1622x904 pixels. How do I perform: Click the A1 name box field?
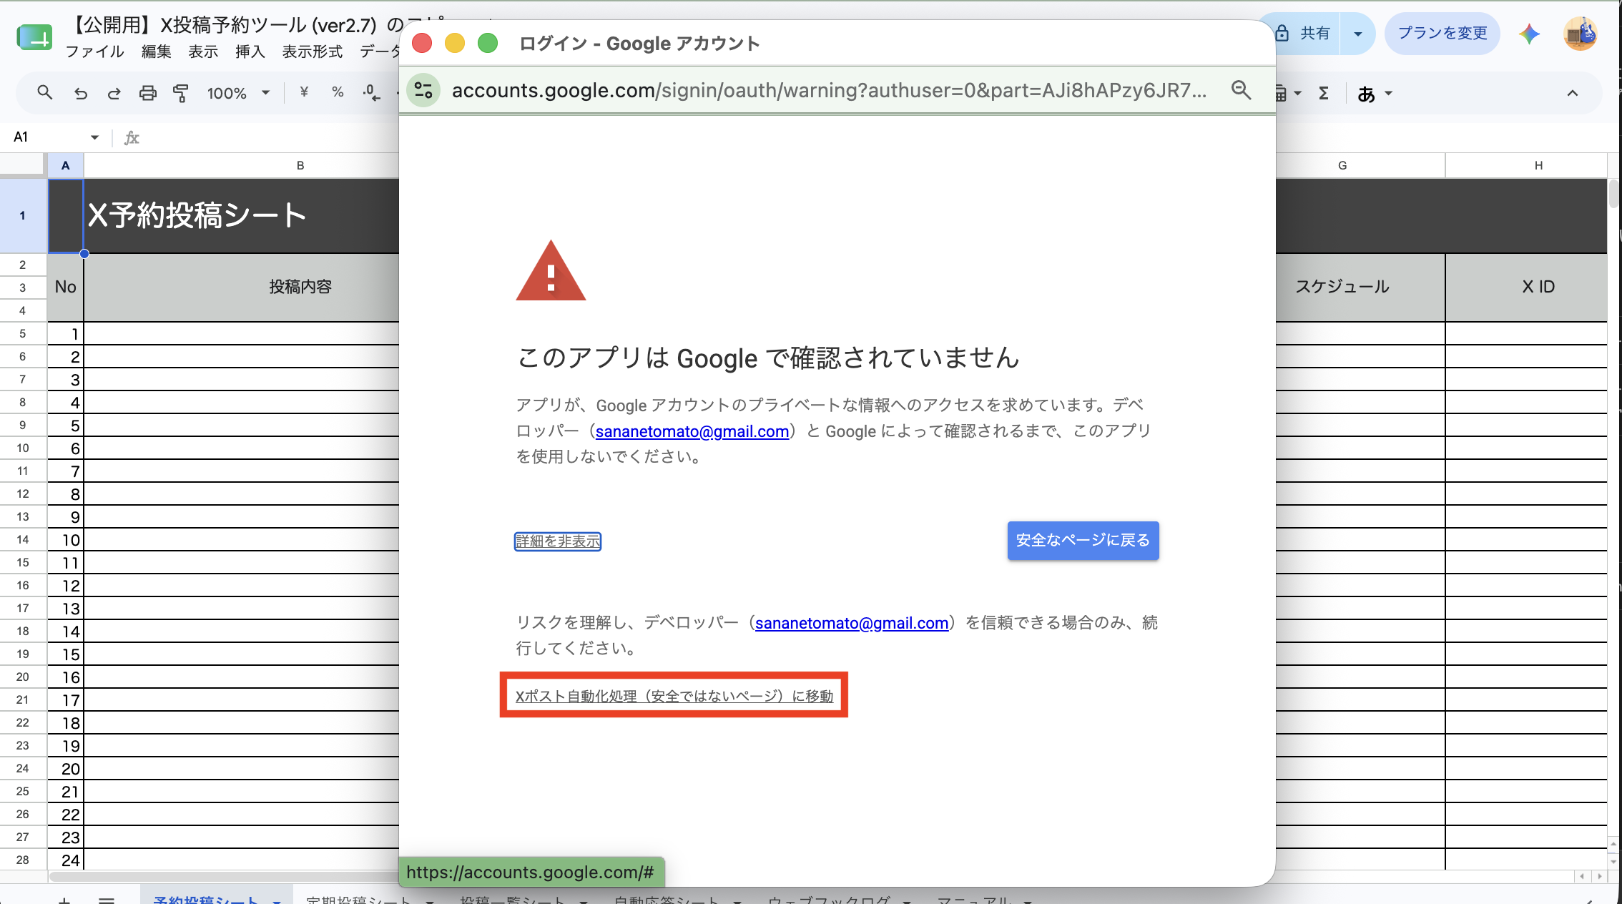(46, 137)
